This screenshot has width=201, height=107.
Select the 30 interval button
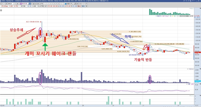click(x=54, y=4)
